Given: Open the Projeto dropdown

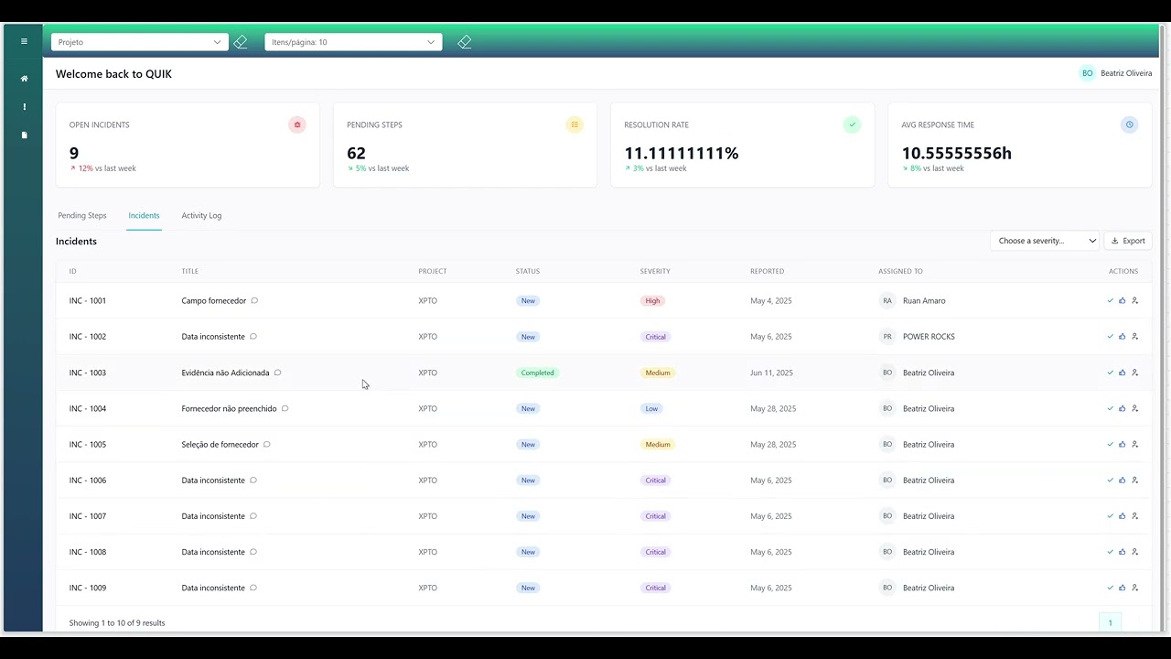Looking at the screenshot, I should click(x=140, y=42).
